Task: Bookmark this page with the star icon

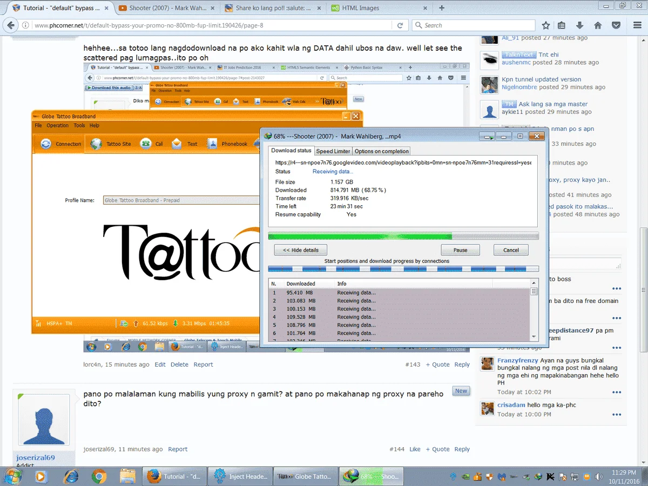Action: (x=546, y=25)
